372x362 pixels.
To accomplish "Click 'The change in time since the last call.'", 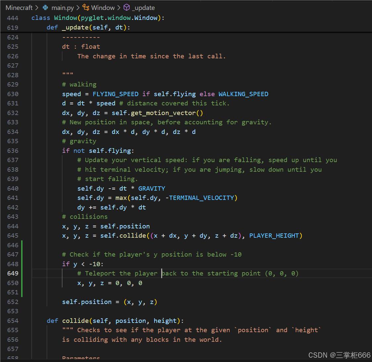I will [x=151, y=56].
